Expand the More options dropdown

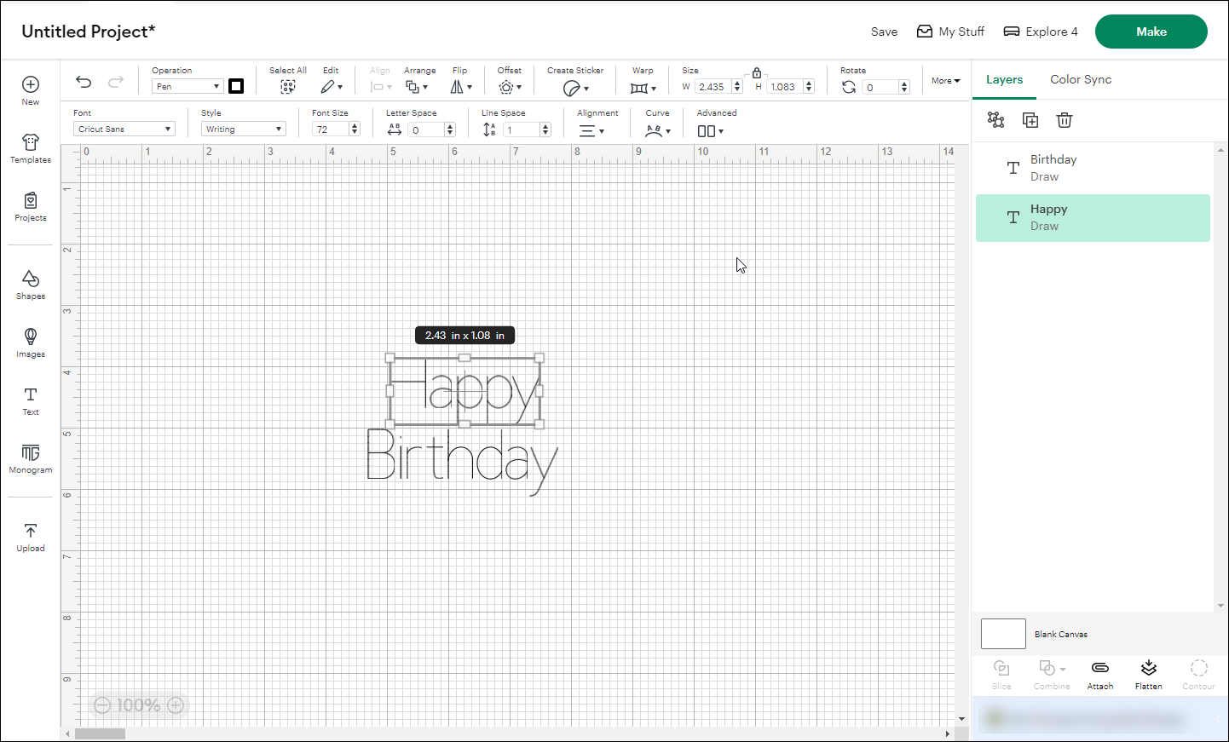pyautogui.click(x=945, y=80)
